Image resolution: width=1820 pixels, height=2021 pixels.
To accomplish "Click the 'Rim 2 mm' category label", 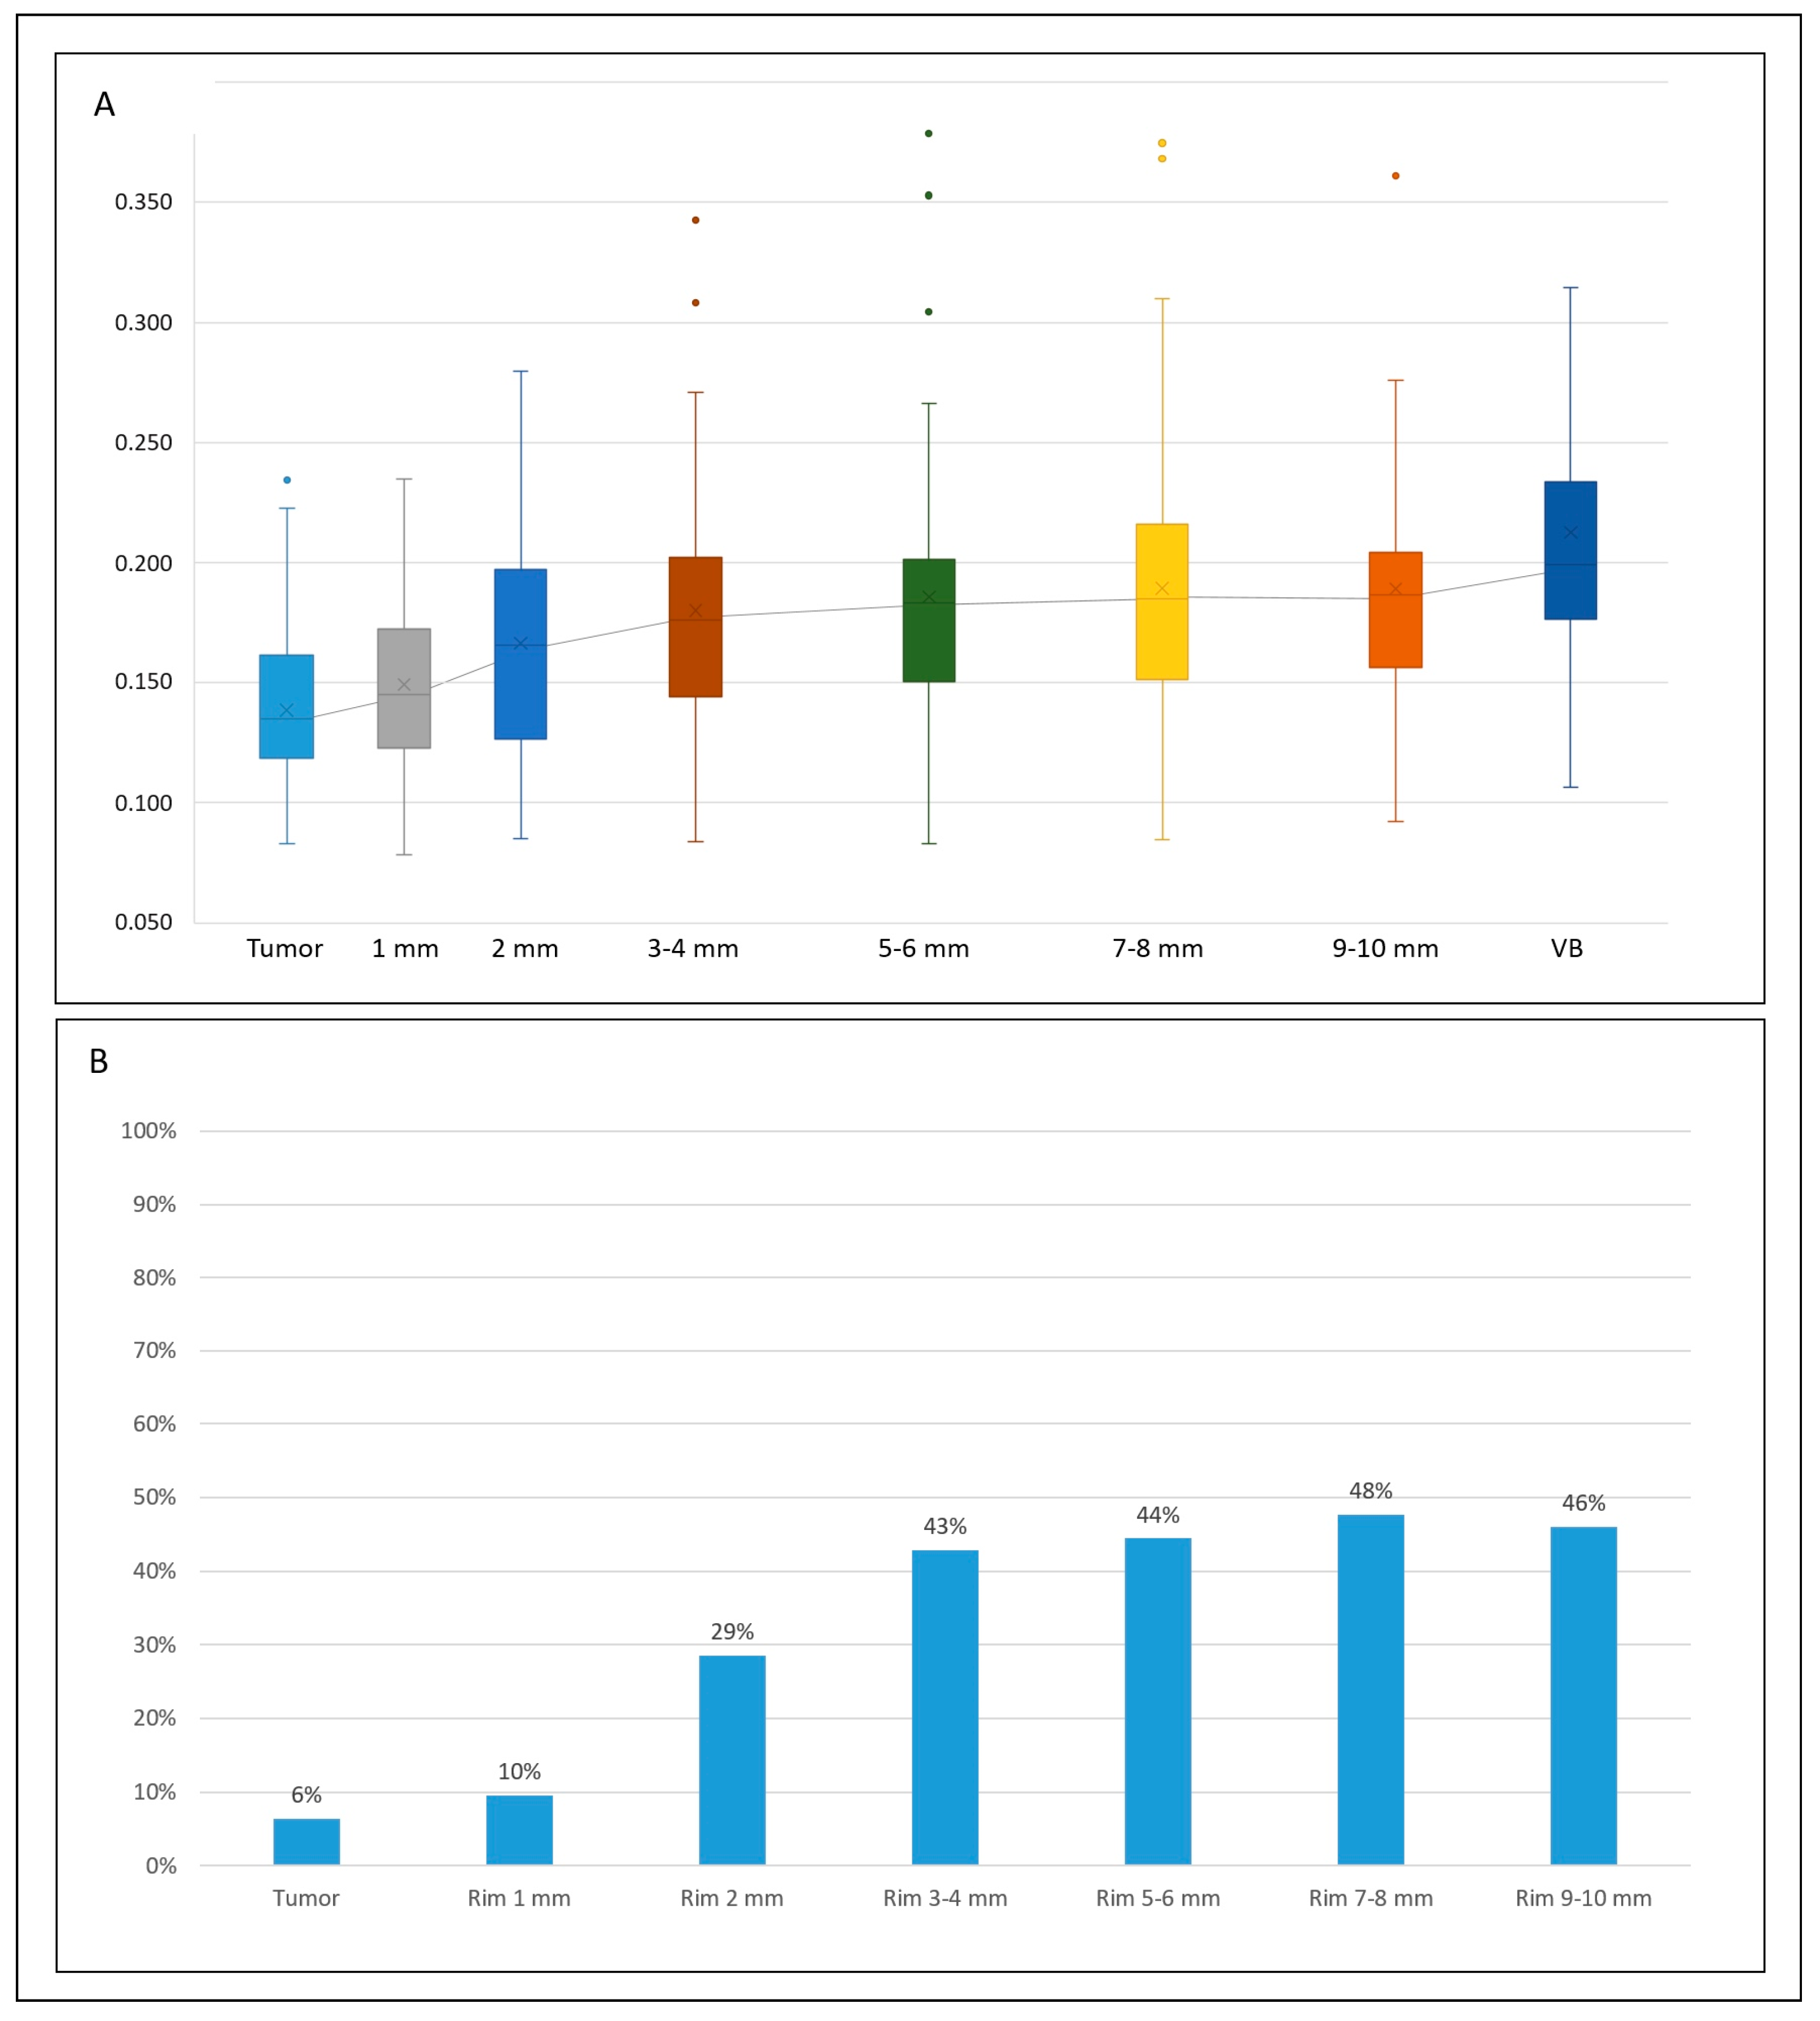I will tap(732, 1898).
